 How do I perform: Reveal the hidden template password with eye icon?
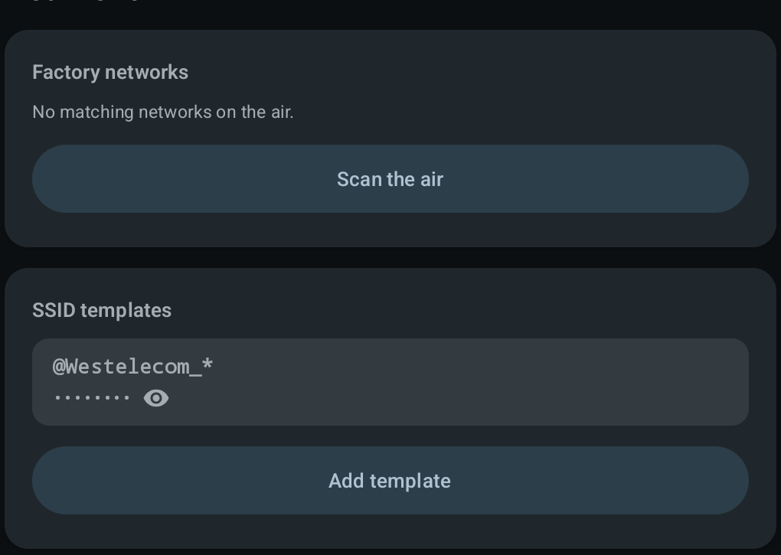pos(156,398)
